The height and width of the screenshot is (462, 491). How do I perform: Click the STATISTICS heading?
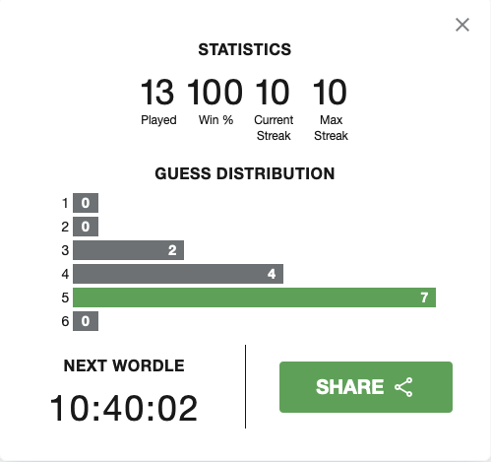click(245, 49)
